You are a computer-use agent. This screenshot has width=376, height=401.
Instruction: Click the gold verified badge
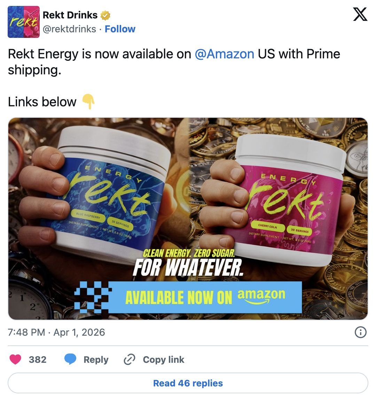pyautogui.click(x=105, y=15)
